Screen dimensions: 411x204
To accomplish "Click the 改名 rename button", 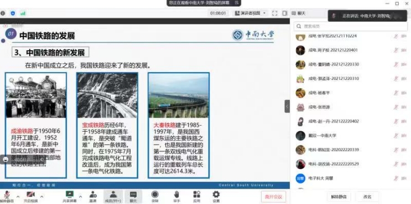I will (x=367, y=197).
